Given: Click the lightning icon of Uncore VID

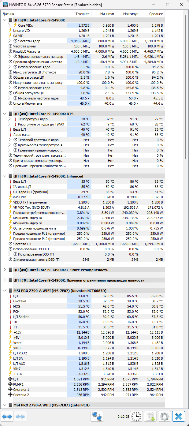Looking at the screenshot, I should [10, 31].
